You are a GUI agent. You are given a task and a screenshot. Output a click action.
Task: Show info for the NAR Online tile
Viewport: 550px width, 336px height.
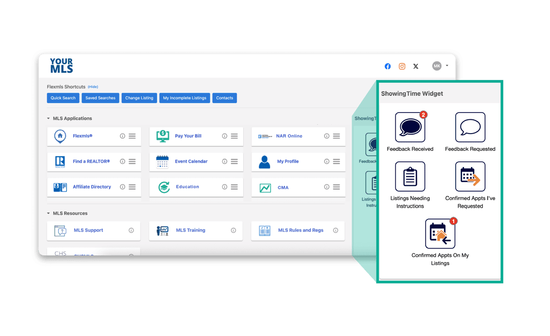tap(327, 136)
